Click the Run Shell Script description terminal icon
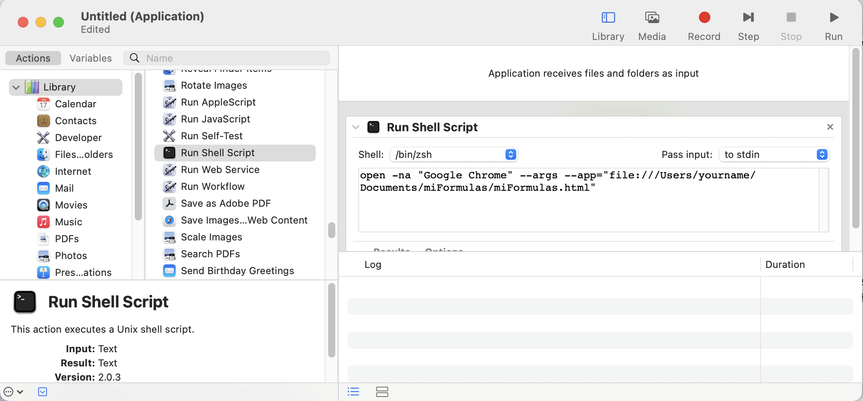The width and height of the screenshot is (863, 401). pyautogui.click(x=25, y=302)
